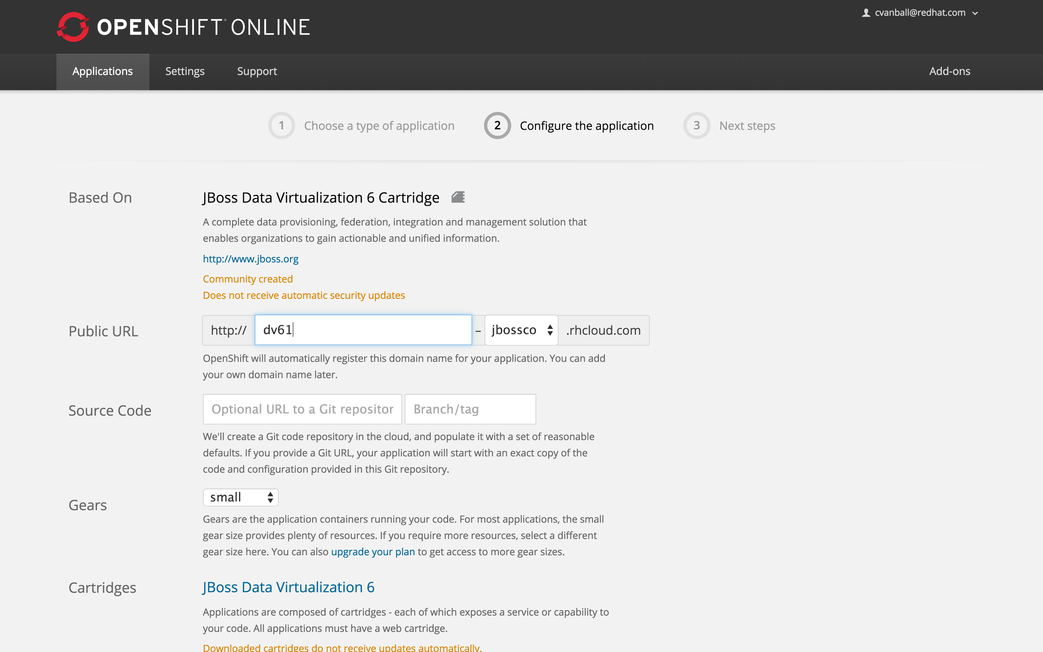
Task: Click the cartridge tag icon beside the cartridge title
Action: pyautogui.click(x=458, y=197)
